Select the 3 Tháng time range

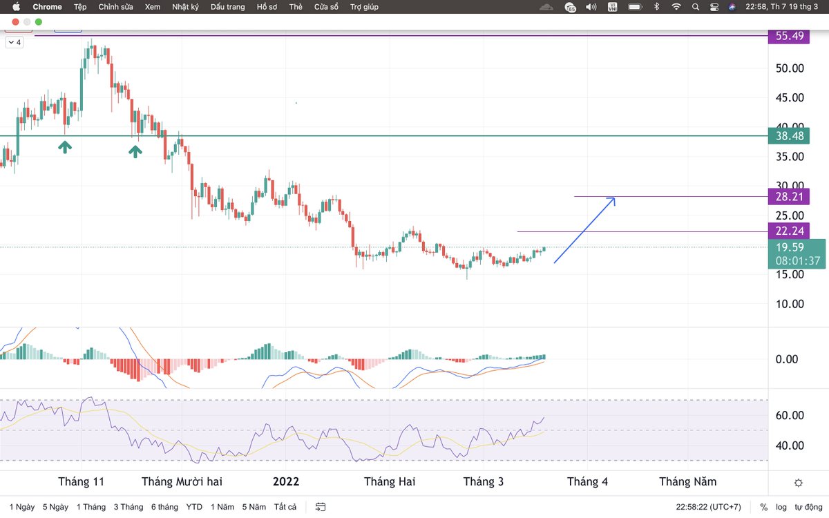(x=128, y=507)
